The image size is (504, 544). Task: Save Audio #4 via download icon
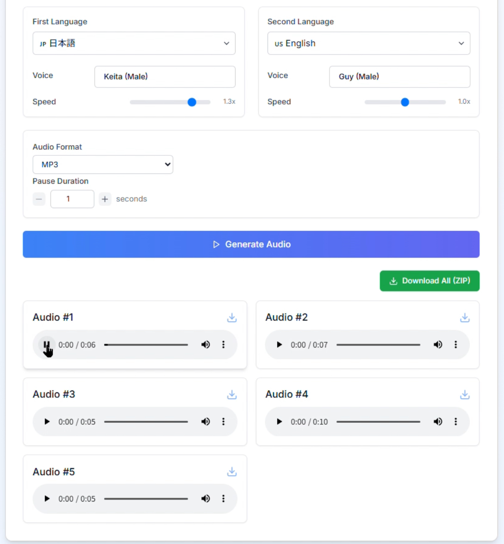click(465, 395)
